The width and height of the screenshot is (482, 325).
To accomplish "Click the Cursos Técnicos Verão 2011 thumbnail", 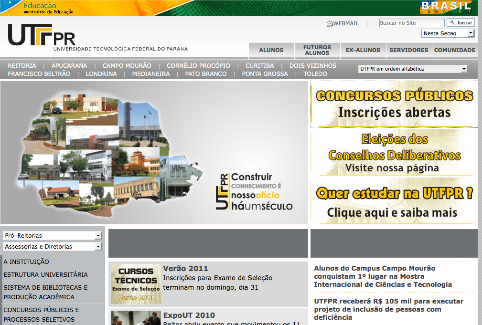I will (x=136, y=284).
